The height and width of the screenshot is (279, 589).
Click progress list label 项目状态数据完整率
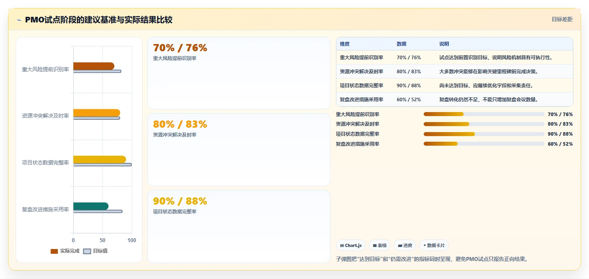358,134
